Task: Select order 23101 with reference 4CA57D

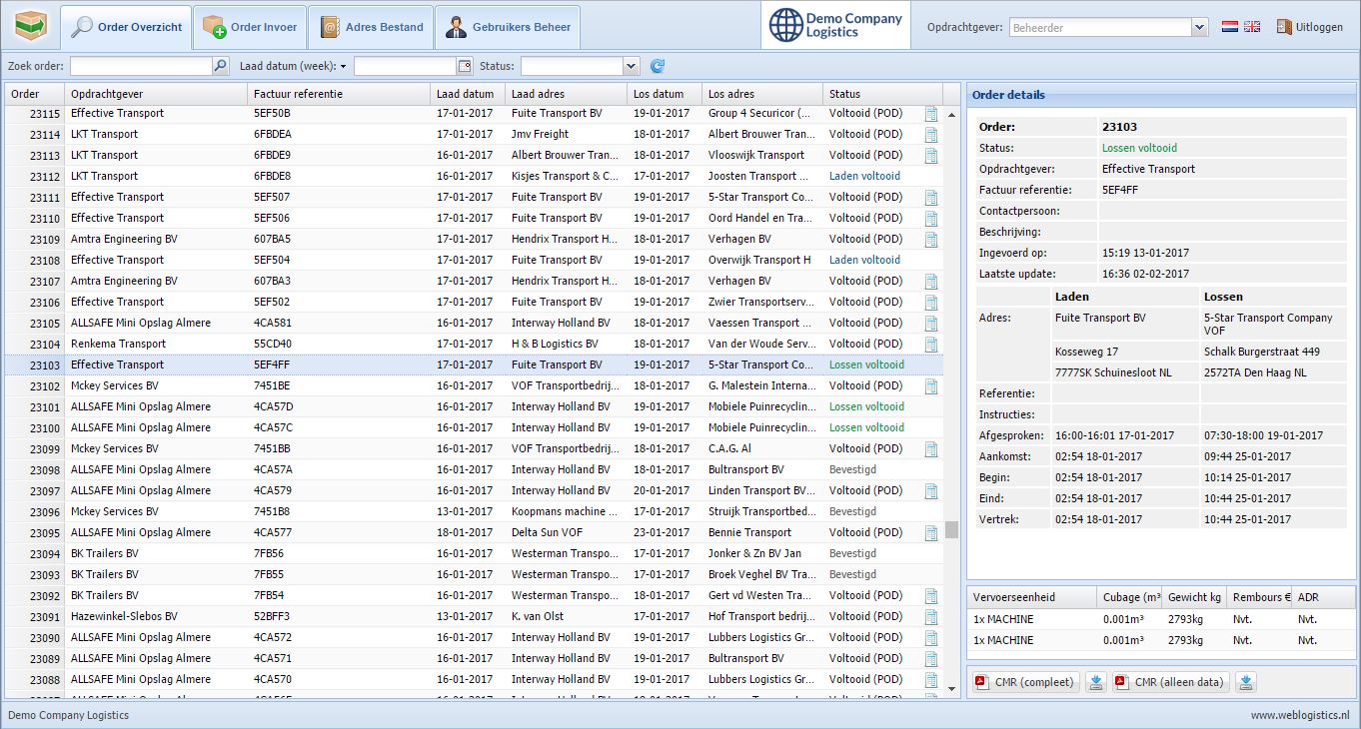Action: pyautogui.click(x=474, y=406)
